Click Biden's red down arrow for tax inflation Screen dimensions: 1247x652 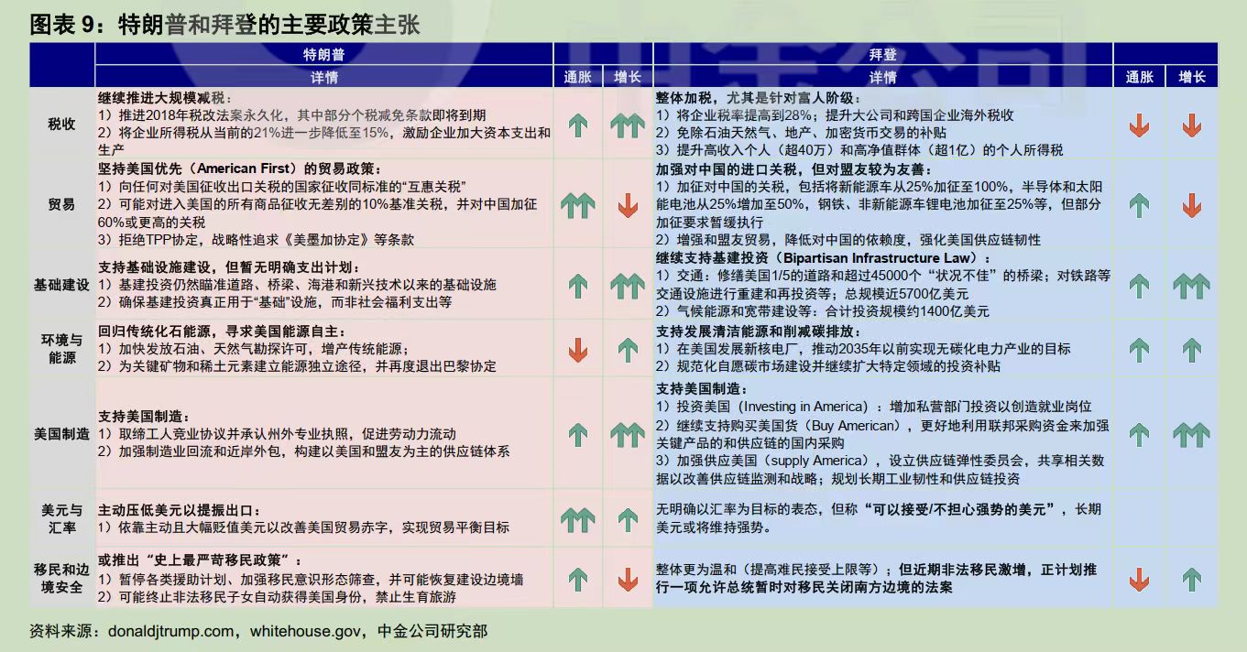coord(1139,125)
